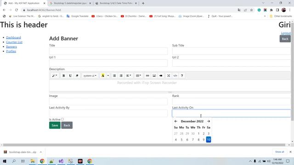The width and height of the screenshot is (294, 165).
Task: Open Windows Start menu
Action: (x=4, y=161)
